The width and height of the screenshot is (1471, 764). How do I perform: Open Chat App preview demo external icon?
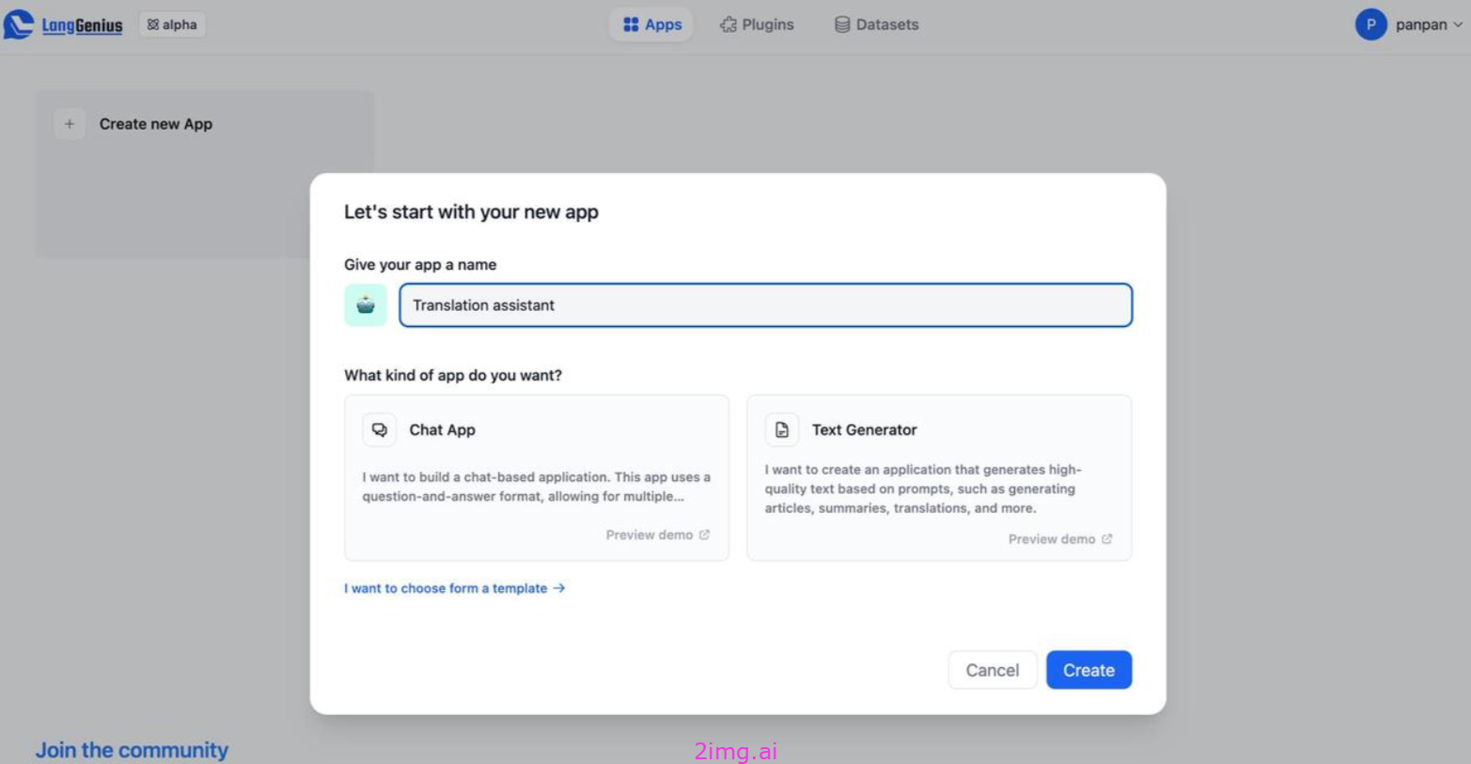click(x=704, y=535)
